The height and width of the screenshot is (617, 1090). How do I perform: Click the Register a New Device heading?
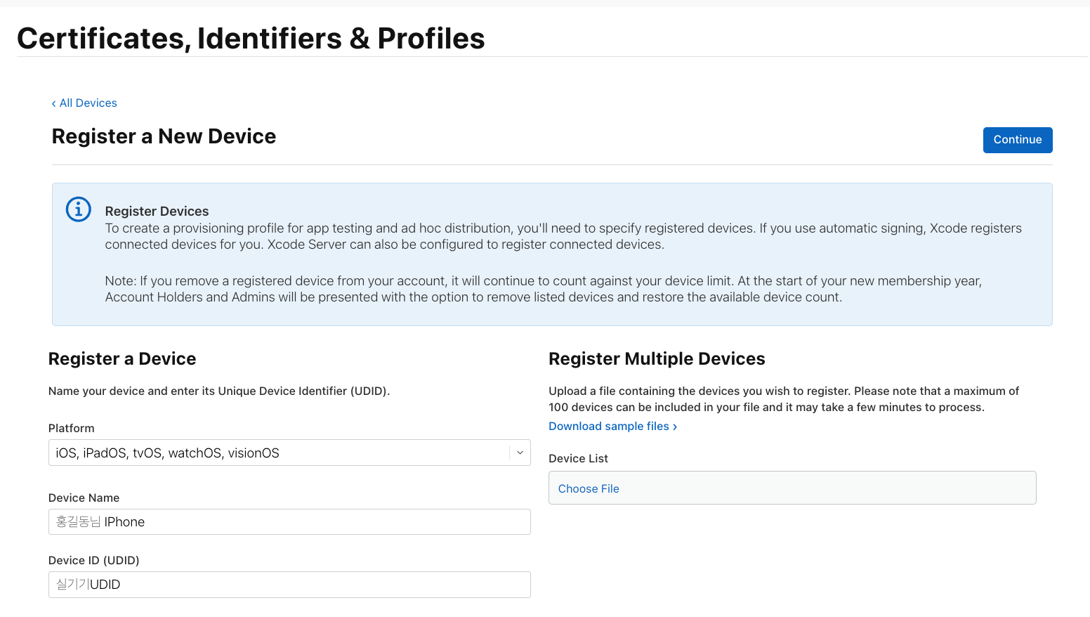tap(164, 136)
